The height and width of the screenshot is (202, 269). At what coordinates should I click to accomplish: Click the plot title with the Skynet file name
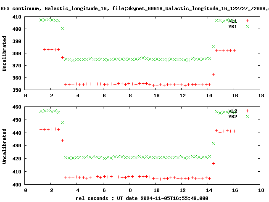[x=134, y=8]
